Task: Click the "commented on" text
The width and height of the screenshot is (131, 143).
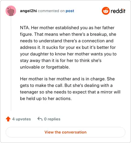Action: click(51, 11)
